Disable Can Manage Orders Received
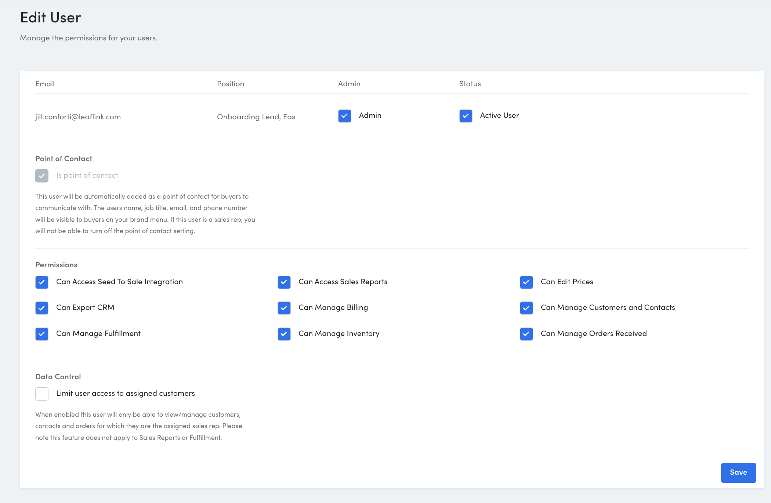771x503 pixels. 526,334
